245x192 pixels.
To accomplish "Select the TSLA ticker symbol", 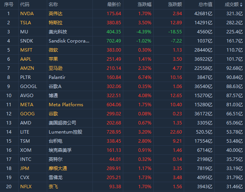I will [x=25, y=22].
